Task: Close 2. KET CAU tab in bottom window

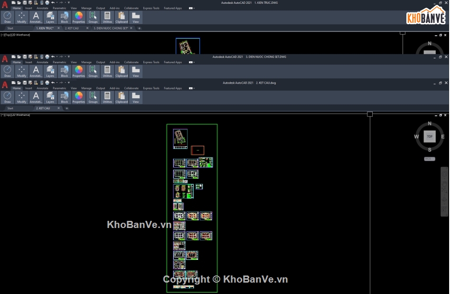Action: click(59, 108)
